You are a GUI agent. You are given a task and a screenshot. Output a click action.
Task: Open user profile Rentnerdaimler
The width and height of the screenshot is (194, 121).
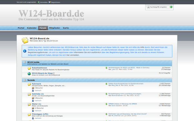pyautogui.click(x=117, y=96)
